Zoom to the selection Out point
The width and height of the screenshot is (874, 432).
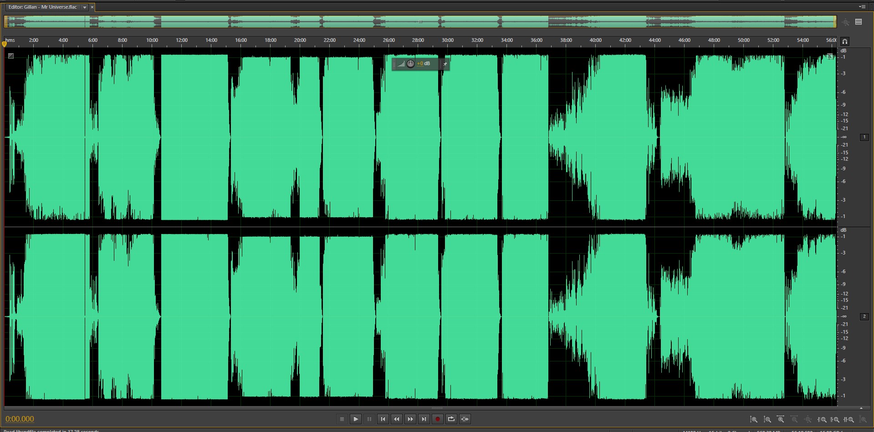point(835,420)
